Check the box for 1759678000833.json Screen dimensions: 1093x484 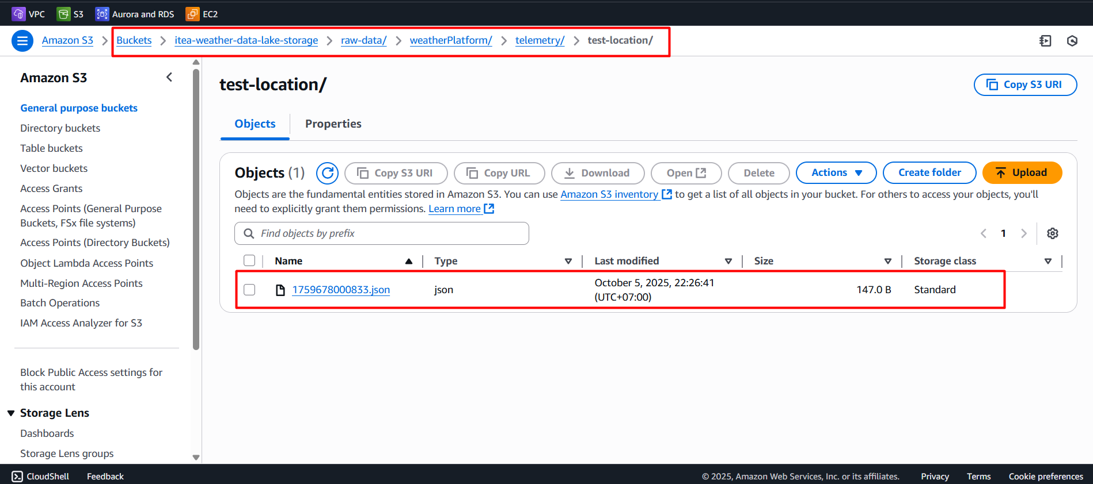[249, 290]
